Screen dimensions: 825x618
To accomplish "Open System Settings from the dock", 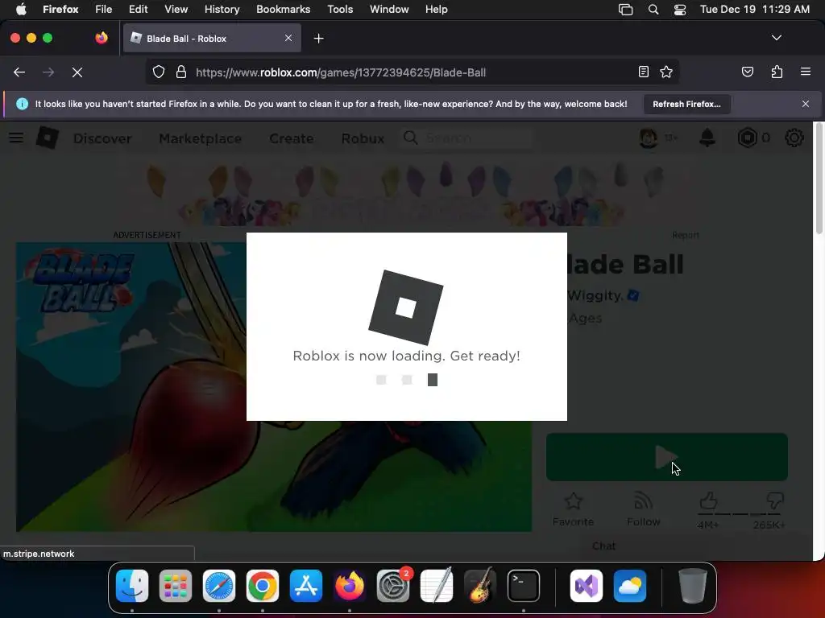I will click(393, 586).
